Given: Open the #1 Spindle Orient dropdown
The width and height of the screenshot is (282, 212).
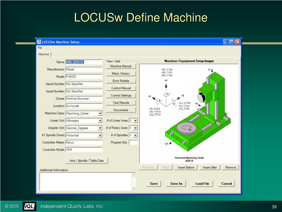Looking at the screenshot, I should point(100,135).
